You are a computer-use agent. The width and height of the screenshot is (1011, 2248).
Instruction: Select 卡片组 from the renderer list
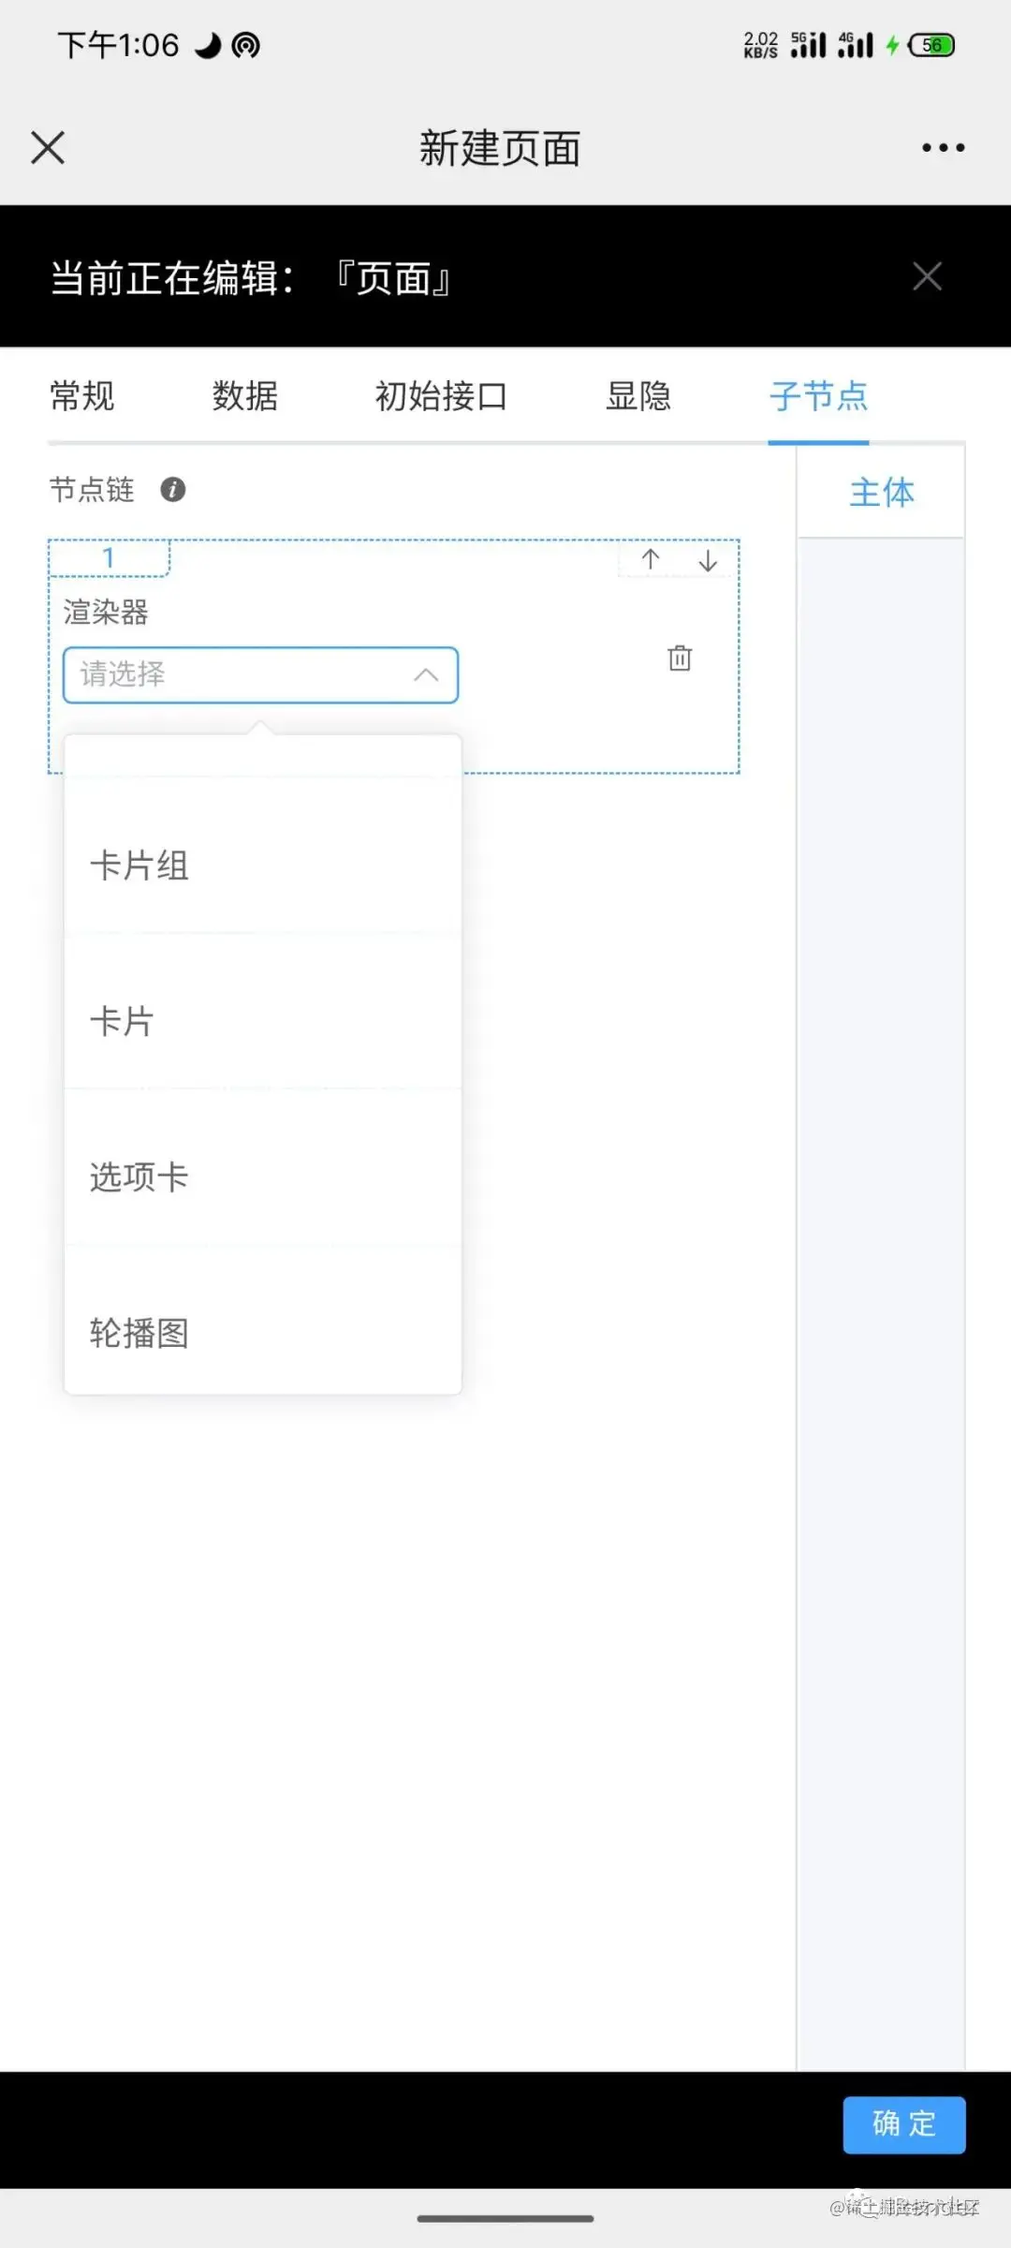(x=139, y=865)
